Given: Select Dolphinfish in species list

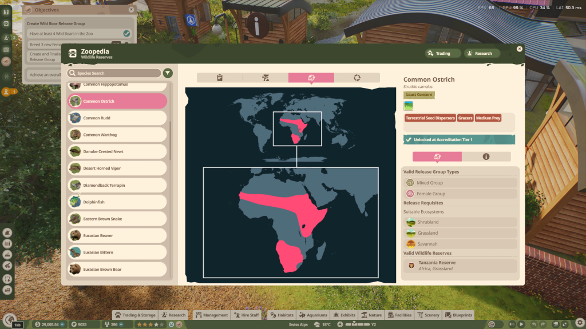Looking at the screenshot, I should (x=117, y=202).
